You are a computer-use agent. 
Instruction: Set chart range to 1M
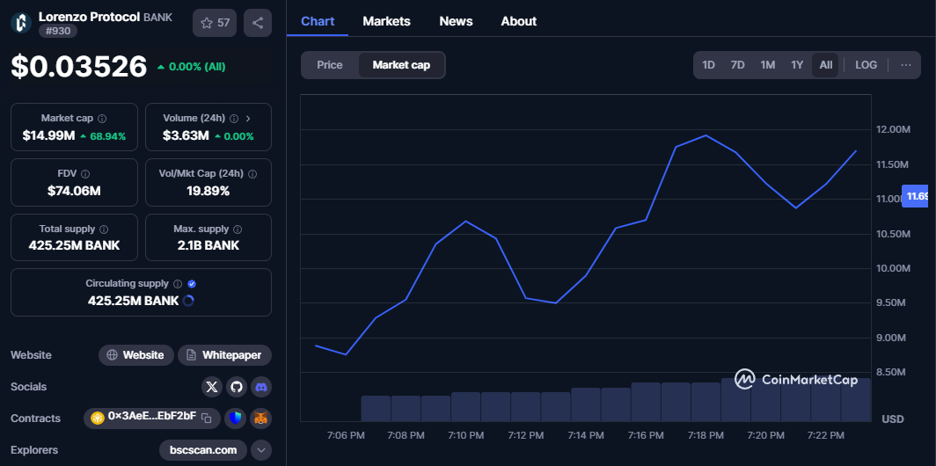(768, 65)
